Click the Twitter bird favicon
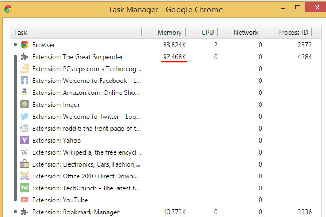This screenshot has width=326, height=217. (x=24, y=116)
